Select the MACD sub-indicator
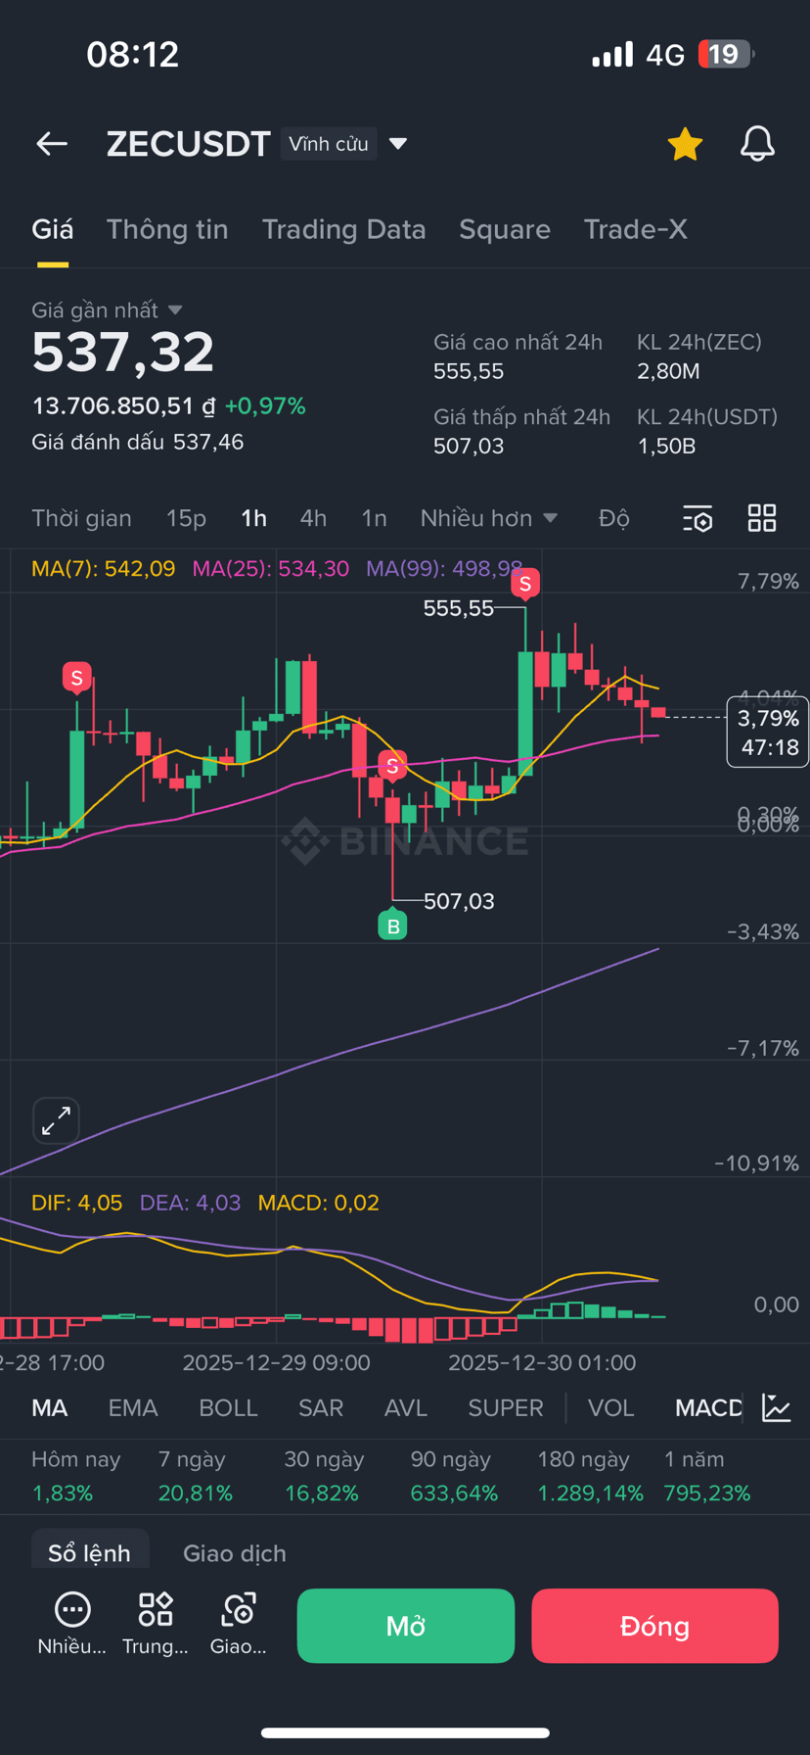 [x=709, y=1408]
